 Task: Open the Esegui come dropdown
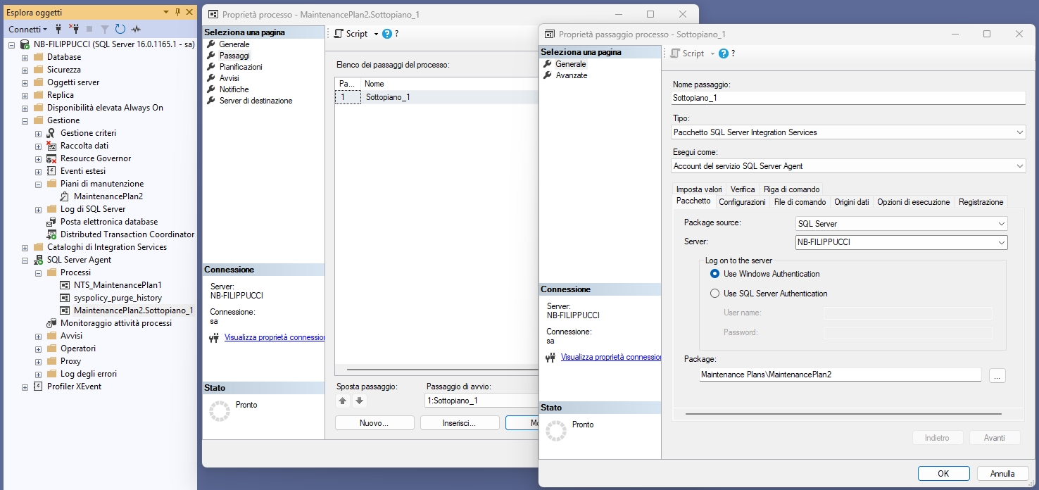click(1020, 166)
